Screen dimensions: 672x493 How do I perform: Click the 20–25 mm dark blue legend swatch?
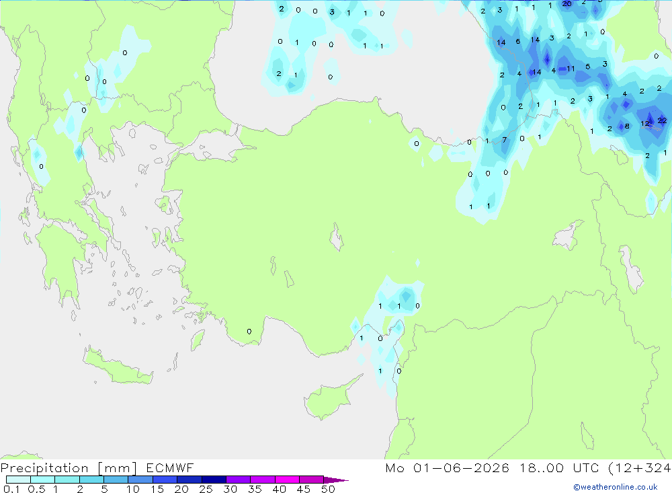pyautogui.click(x=189, y=480)
